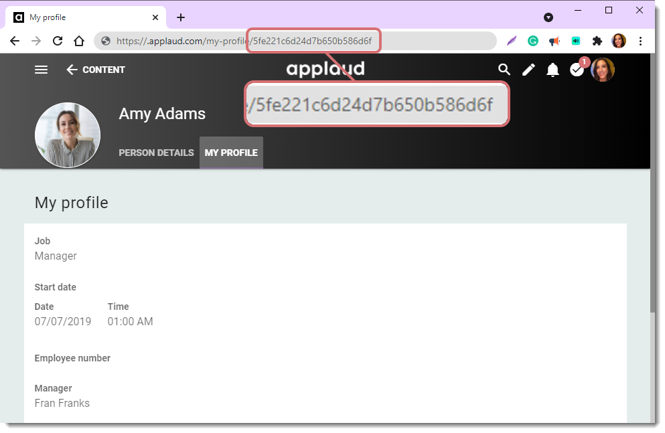Click the browser extensions puzzle icon
Image resolution: width=665 pixels, height=433 pixels.
coord(597,41)
